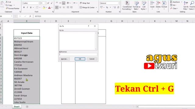Select column B header

point(27,21)
